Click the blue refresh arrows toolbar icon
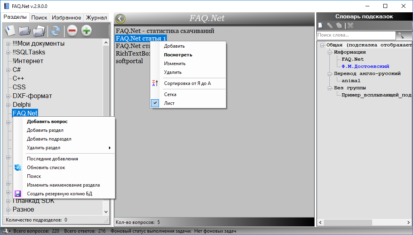 click(55, 31)
